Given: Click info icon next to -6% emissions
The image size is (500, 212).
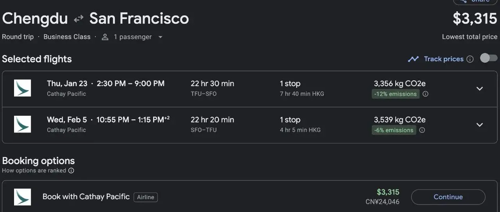Looking at the screenshot, I should coord(422,130).
